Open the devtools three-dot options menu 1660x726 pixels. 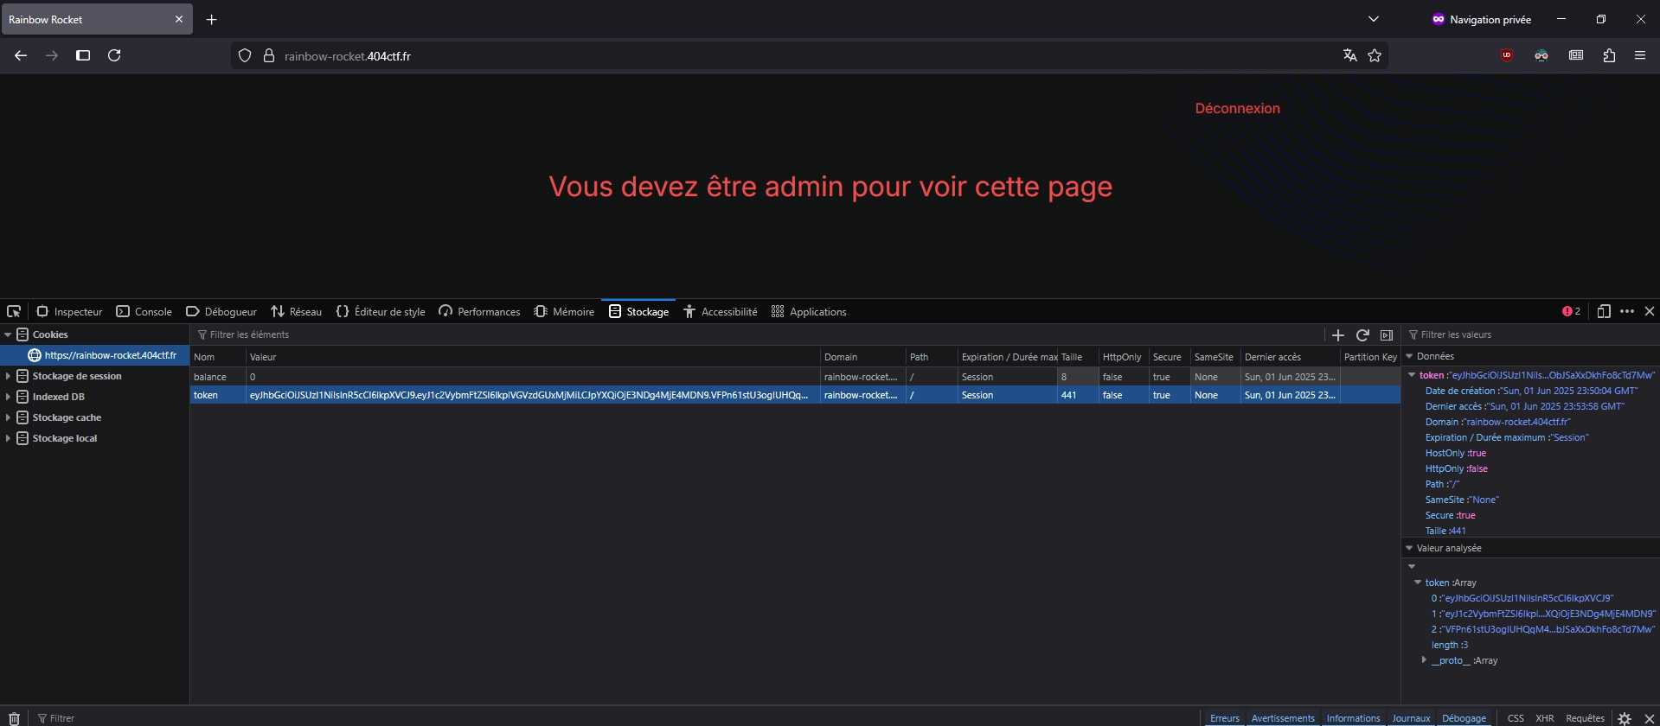coord(1627,311)
